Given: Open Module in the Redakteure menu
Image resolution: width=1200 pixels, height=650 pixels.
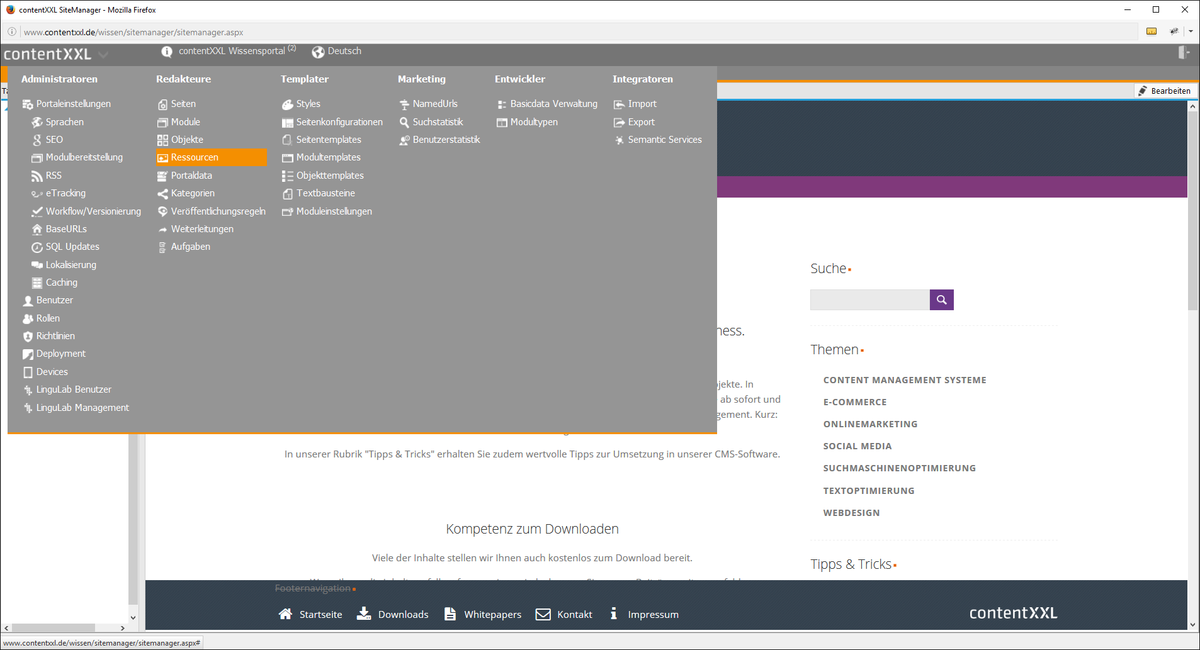Looking at the screenshot, I should coord(186,122).
